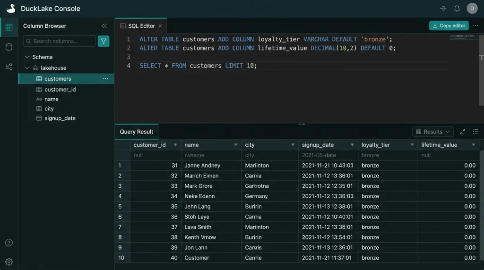Viewport: 484px width, 270px height.
Task: Click the SQL Editor tab terminal icon
Action: click(123, 26)
